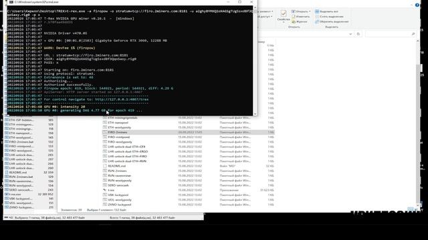Select the RVN-ravenminer file in Explorer list
The height and width of the screenshot is (240, 428).
(119, 176)
